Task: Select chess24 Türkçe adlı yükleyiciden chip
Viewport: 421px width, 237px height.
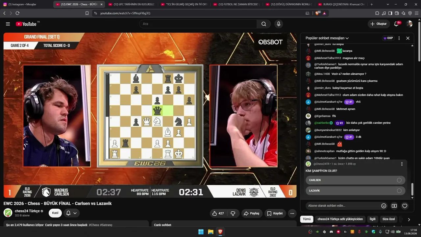Action: [340, 219]
